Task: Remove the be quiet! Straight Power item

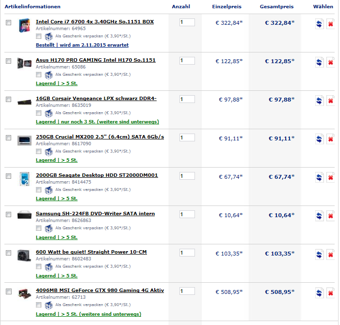Action: [330, 254]
